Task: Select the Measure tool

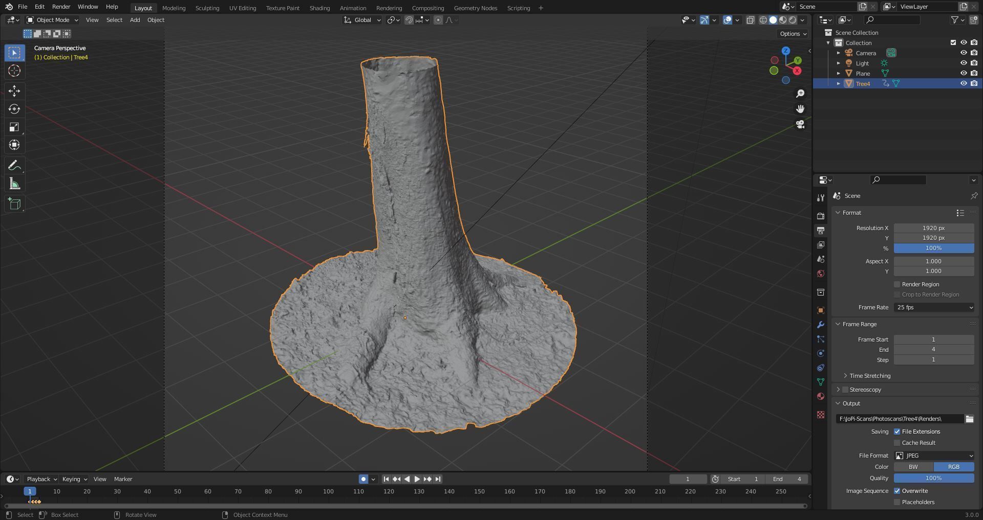Action: point(14,184)
